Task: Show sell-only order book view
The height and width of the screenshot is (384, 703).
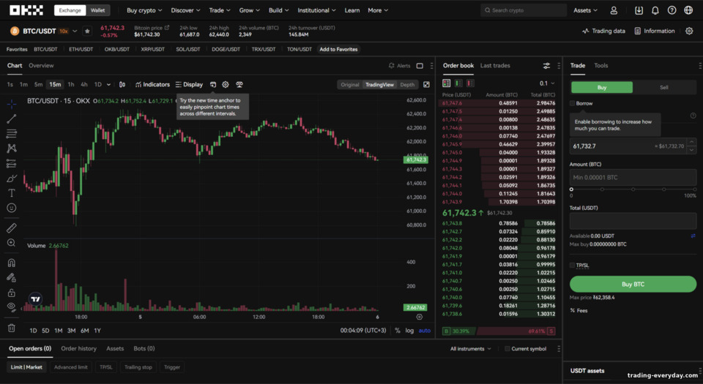Action: tap(470, 83)
